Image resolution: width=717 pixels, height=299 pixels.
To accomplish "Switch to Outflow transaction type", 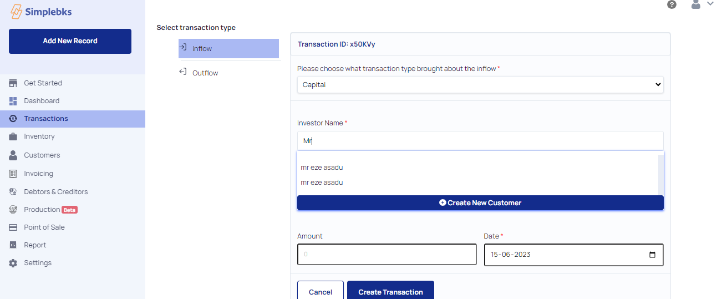I will point(230,73).
